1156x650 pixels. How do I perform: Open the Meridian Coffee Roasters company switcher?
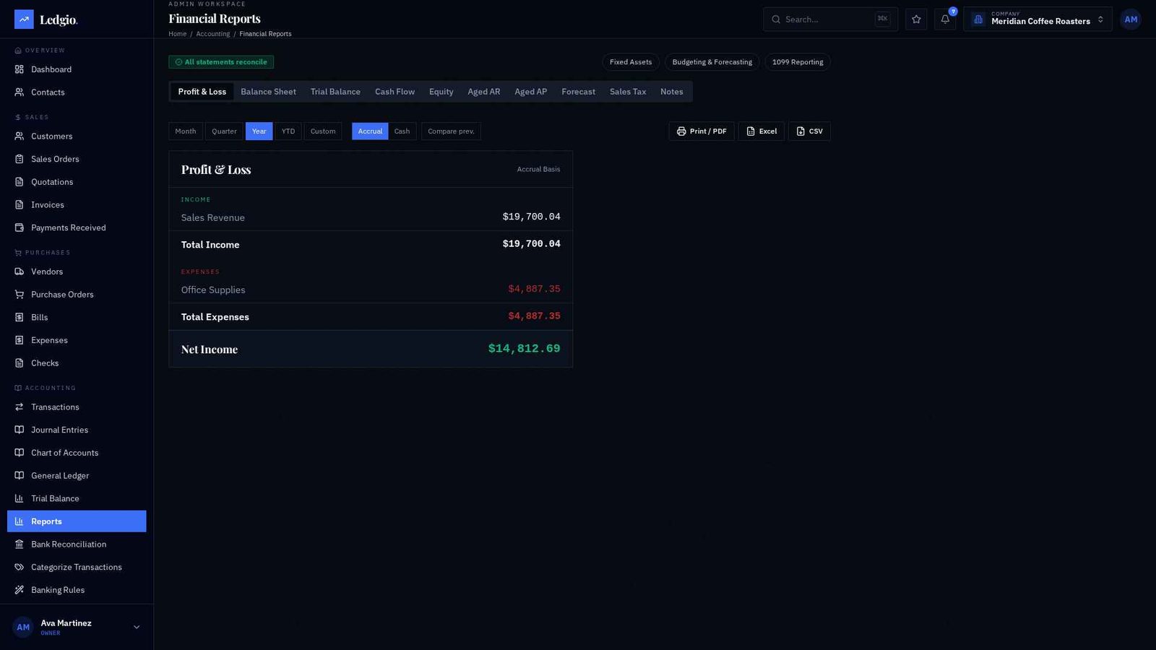[1038, 19]
